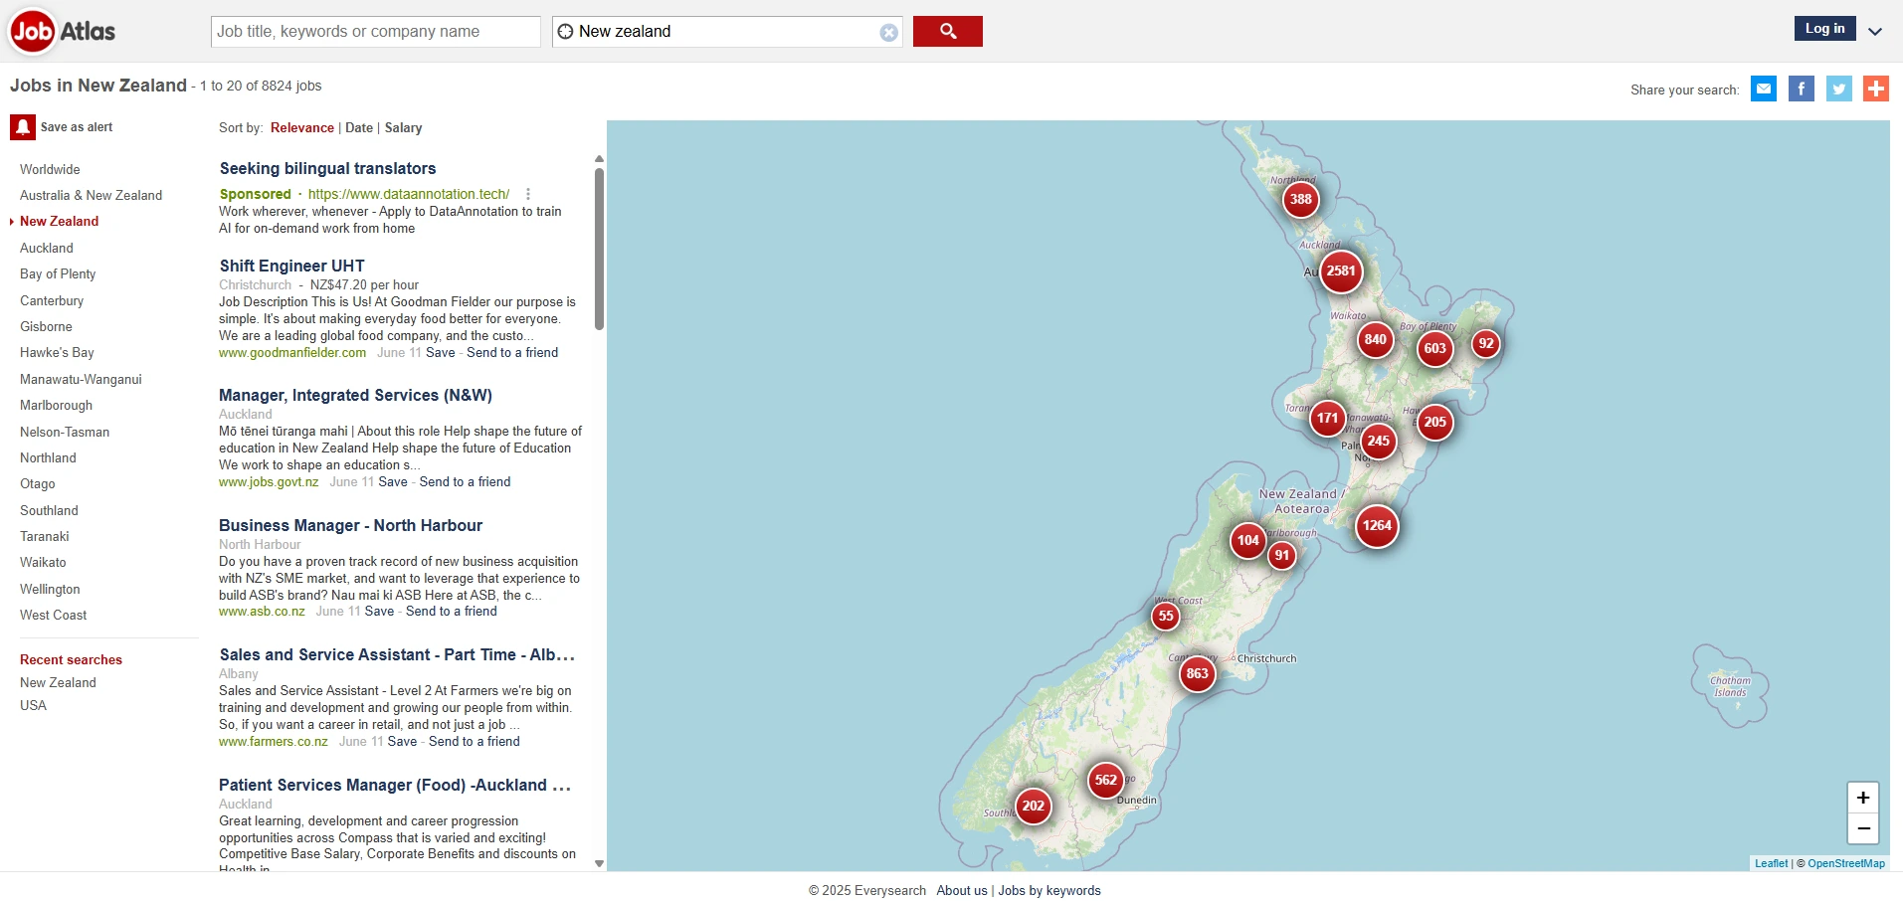Open the 603 jobs Bay of Plenty cluster
The image size is (1903, 901).
pos(1434,348)
